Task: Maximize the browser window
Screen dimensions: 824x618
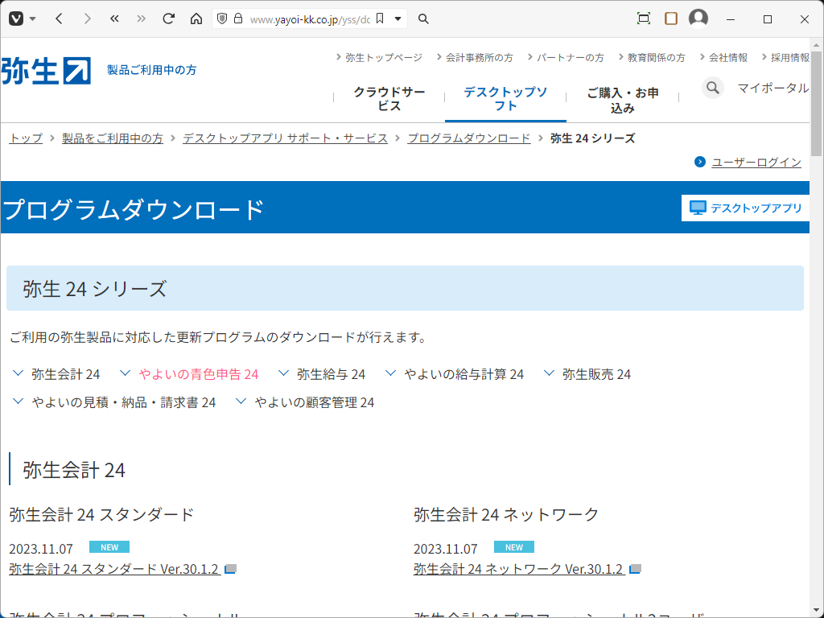Action: click(x=767, y=19)
